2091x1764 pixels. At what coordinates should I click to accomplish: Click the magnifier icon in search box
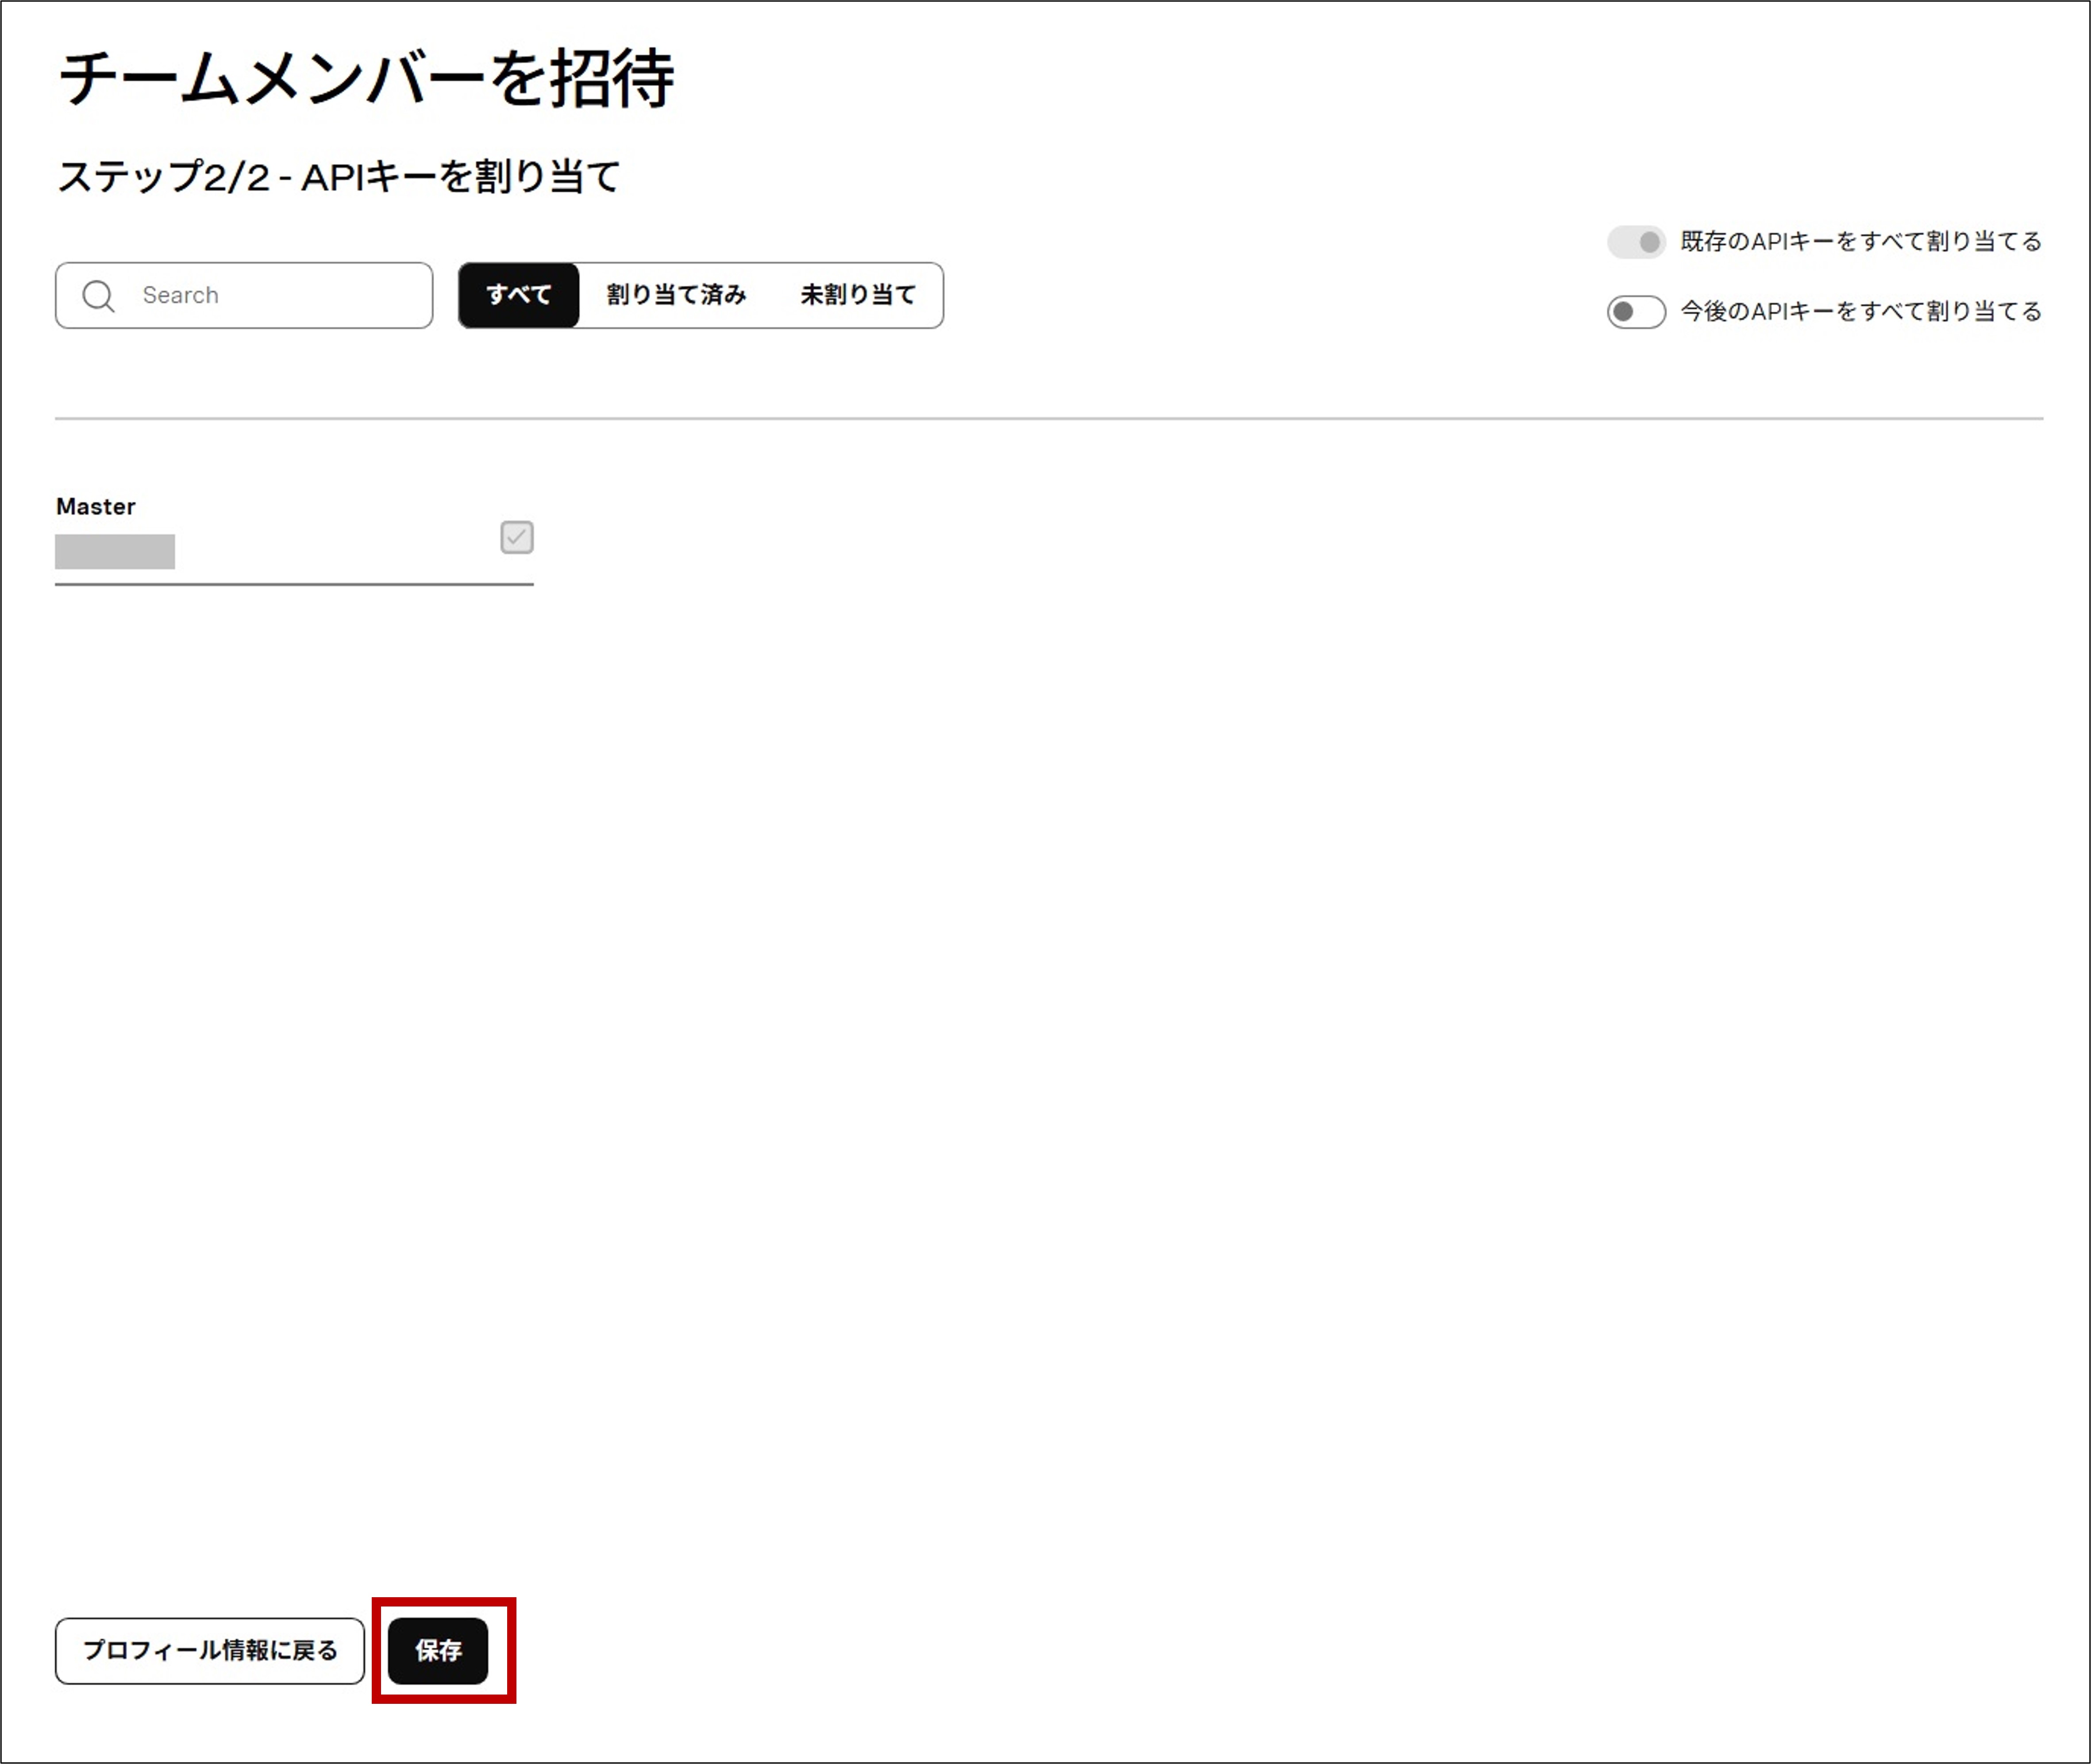[x=98, y=296]
